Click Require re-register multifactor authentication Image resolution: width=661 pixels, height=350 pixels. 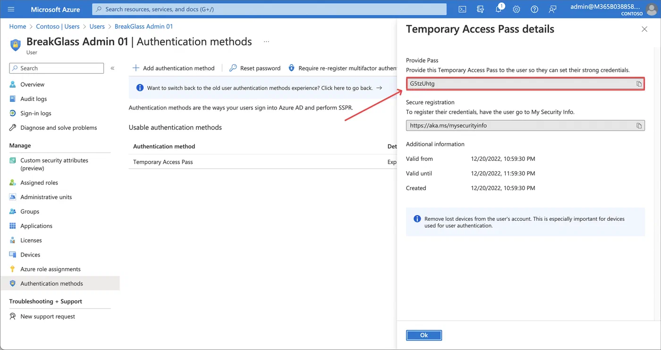(x=343, y=68)
